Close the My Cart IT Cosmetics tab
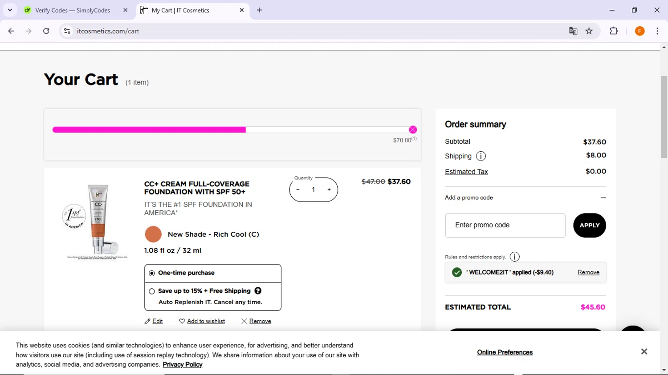 coord(242,10)
